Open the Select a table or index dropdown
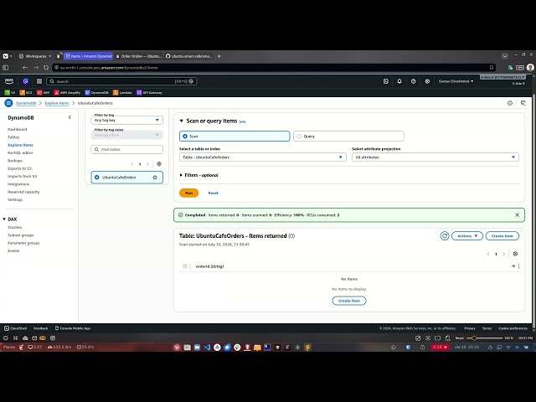Viewport: 536px width, 402px height. pos(262,157)
